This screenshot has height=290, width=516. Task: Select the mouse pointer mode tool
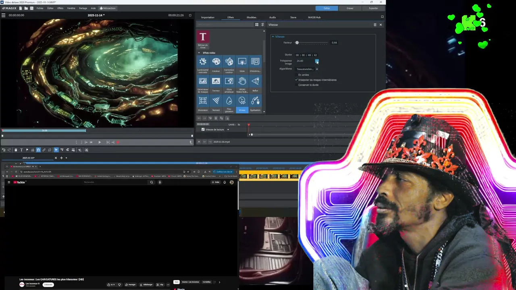[x=56, y=150]
